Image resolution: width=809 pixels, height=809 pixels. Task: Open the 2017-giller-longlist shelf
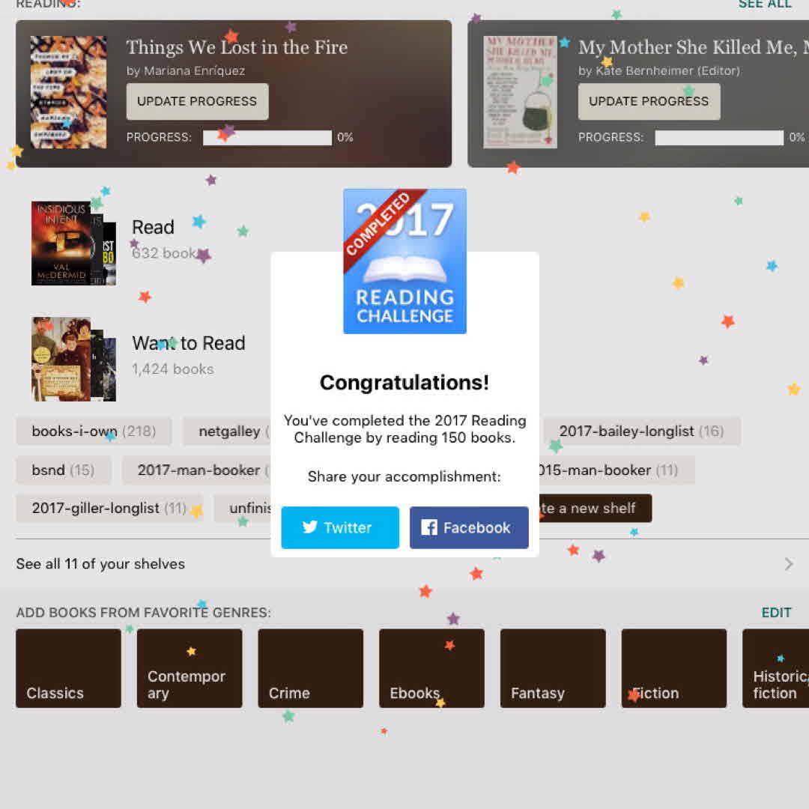(109, 508)
